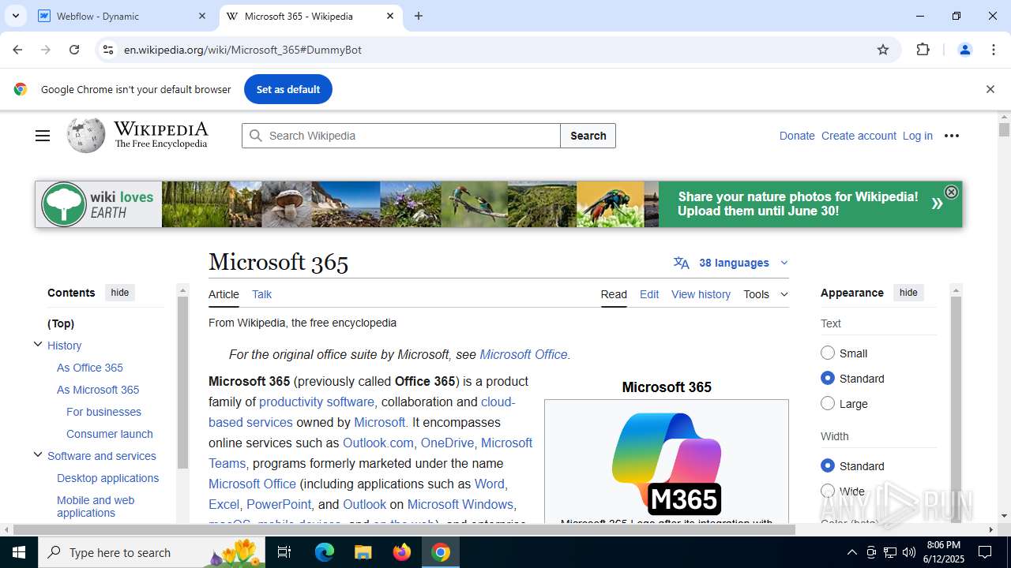Viewport: 1011px width, 568px height.
Task: Follow the Microsoft Office hatnote link
Action: pyautogui.click(x=524, y=354)
